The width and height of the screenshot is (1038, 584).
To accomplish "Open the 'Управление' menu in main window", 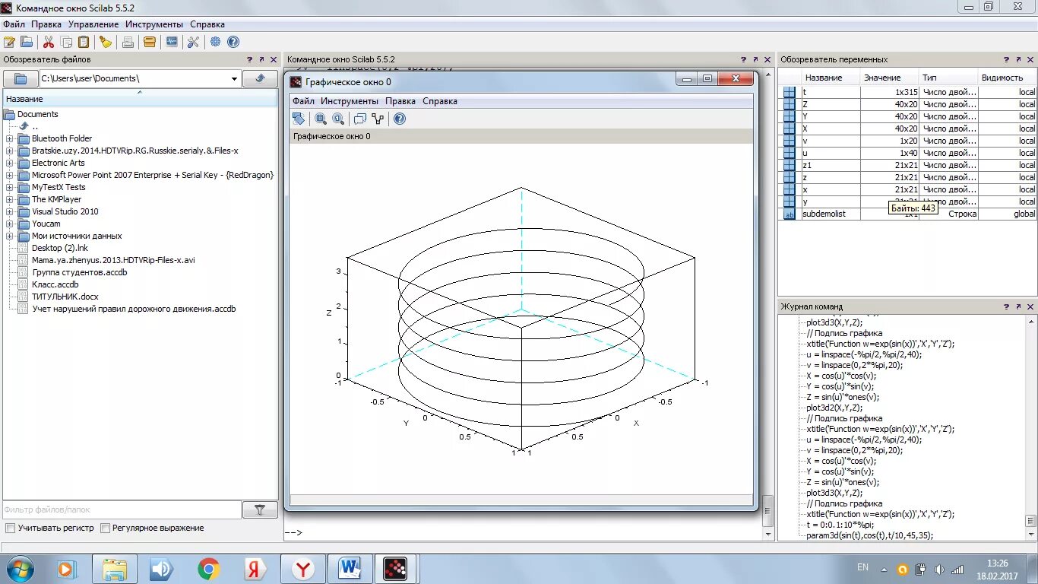I will coord(93,24).
